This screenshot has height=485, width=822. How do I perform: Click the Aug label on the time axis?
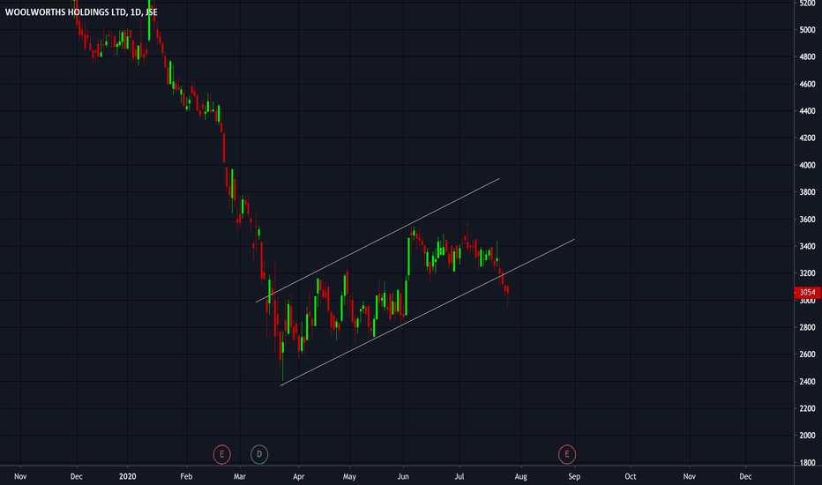(x=520, y=476)
